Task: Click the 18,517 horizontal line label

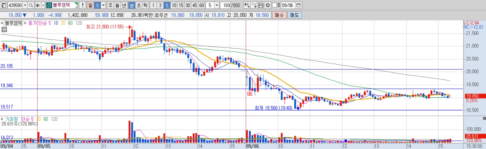Action: (7, 107)
